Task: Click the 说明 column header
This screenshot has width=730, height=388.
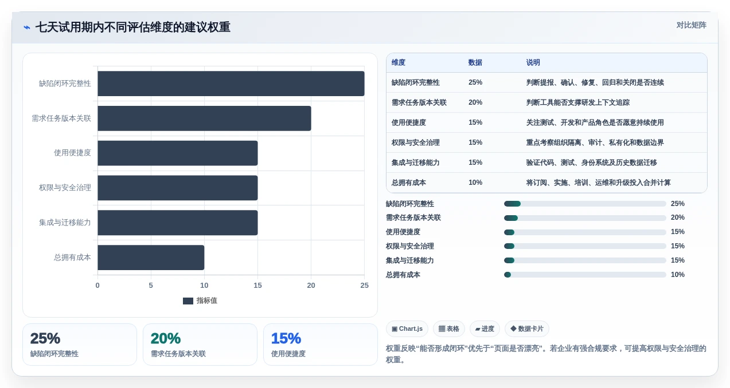Action: (533, 63)
